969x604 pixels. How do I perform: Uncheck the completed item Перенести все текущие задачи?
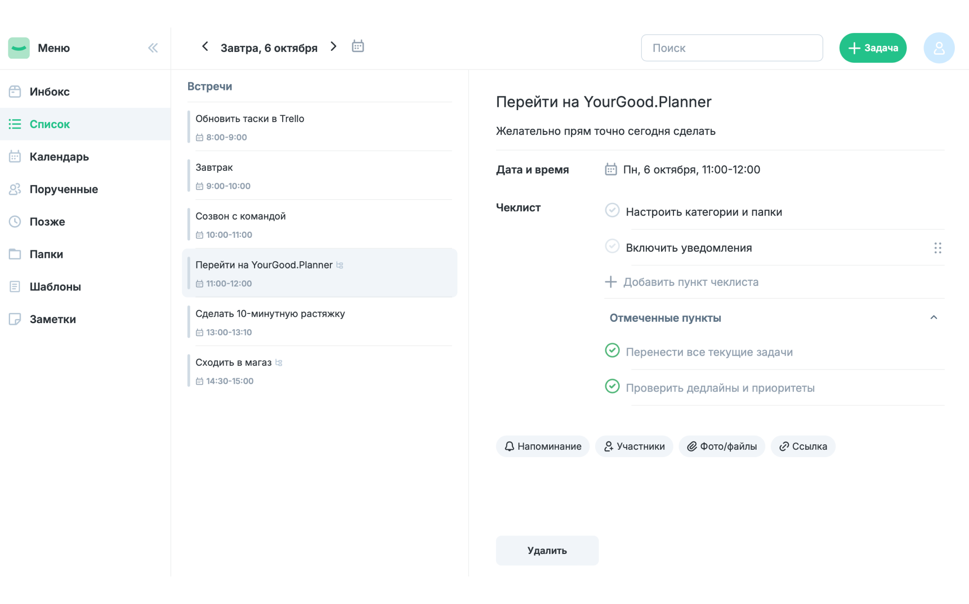click(612, 351)
